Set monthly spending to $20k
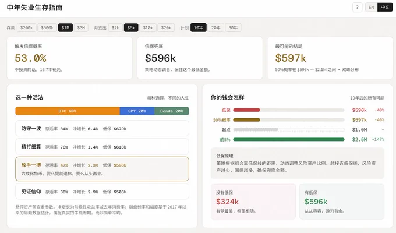Image resolution: width=396 pixels, height=233 pixels. pyautogui.click(x=166, y=27)
